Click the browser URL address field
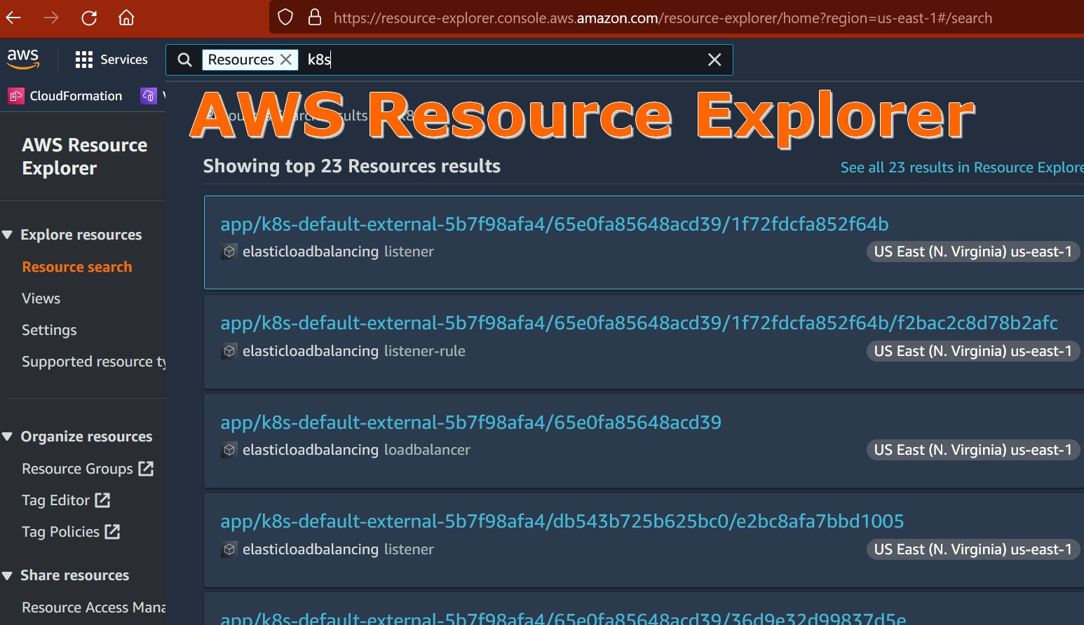The height and width of the screenshot is (625, 1084). coord(663,18)
